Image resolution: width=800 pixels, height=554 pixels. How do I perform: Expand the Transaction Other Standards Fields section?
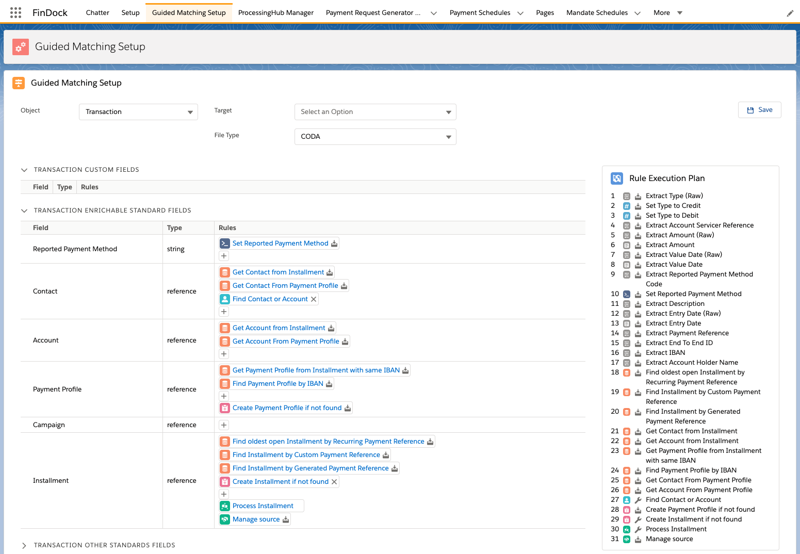click(24, 545)
